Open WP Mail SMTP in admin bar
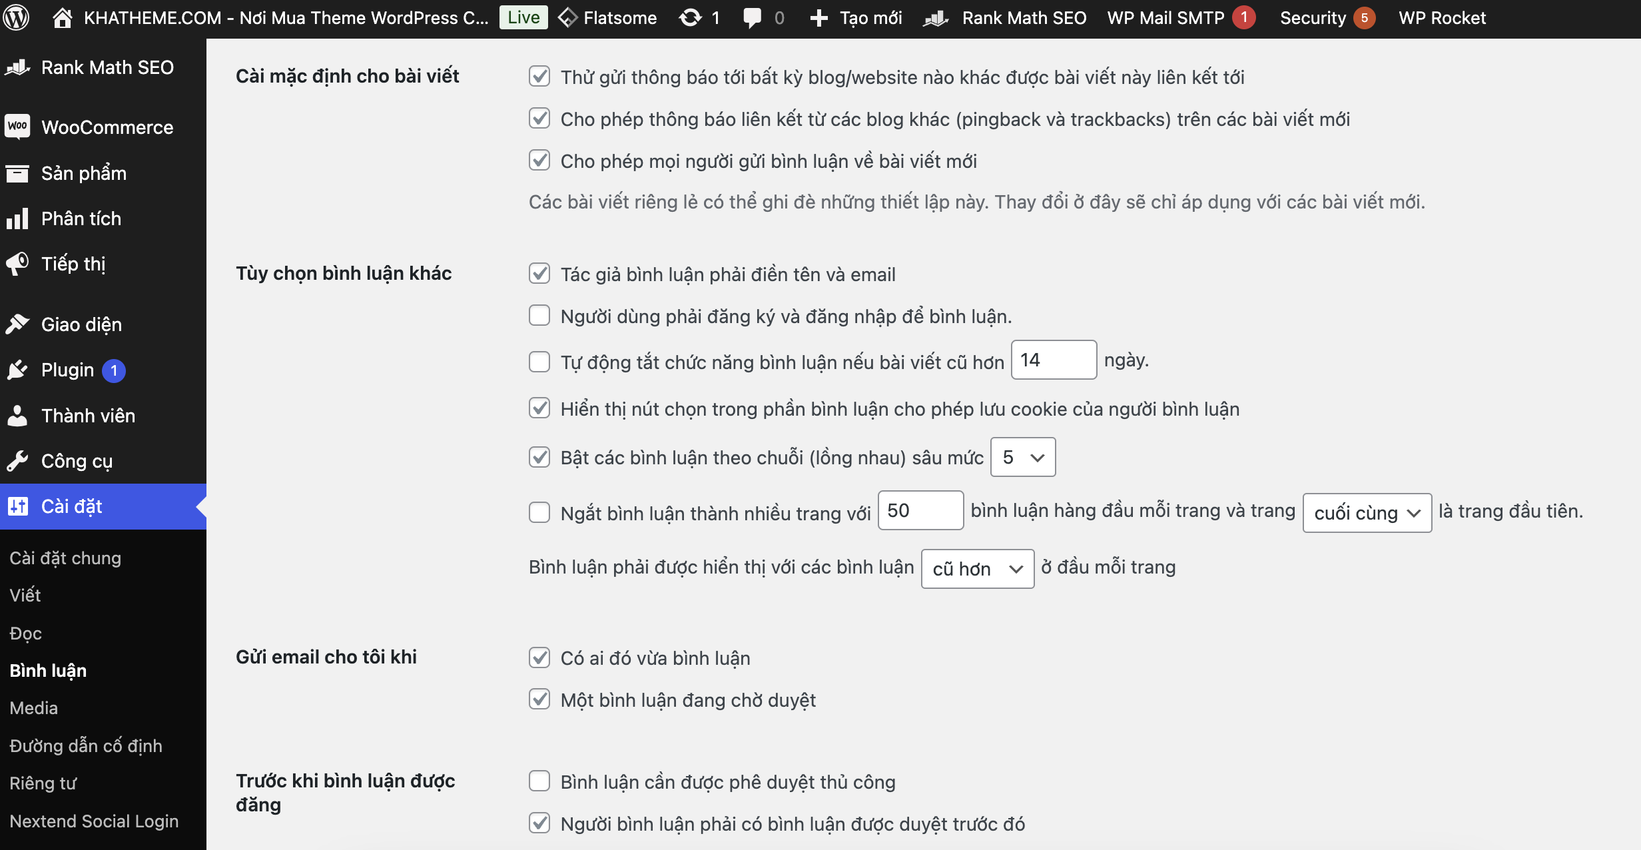The image size is (1641, 850). pyautogui.click(x=1165, y=18)
